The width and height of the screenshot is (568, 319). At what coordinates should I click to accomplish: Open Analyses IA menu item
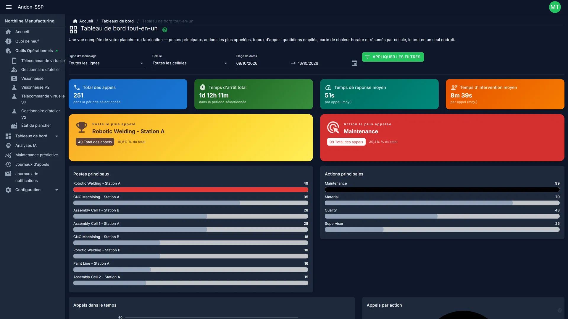coord(32,146)
